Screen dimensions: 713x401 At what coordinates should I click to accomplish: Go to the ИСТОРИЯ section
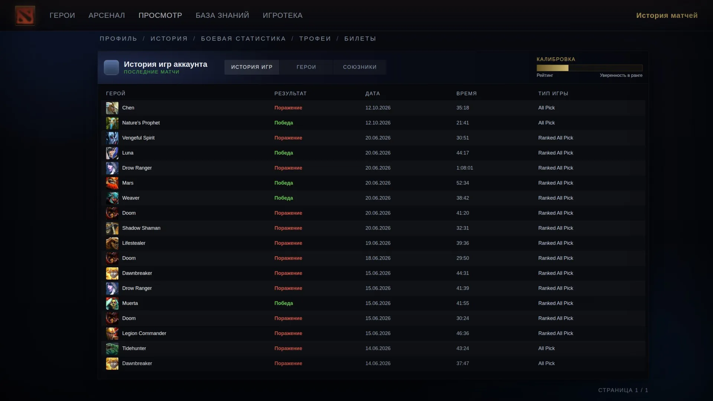169,39
